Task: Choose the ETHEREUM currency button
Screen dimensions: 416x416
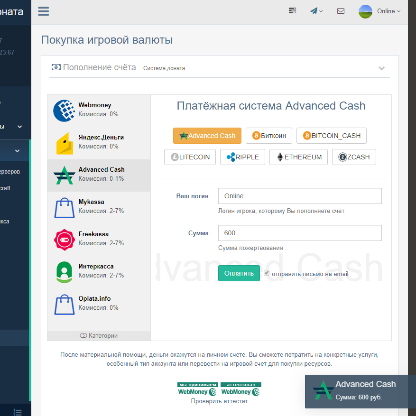Action: click(x=298, y=157)
